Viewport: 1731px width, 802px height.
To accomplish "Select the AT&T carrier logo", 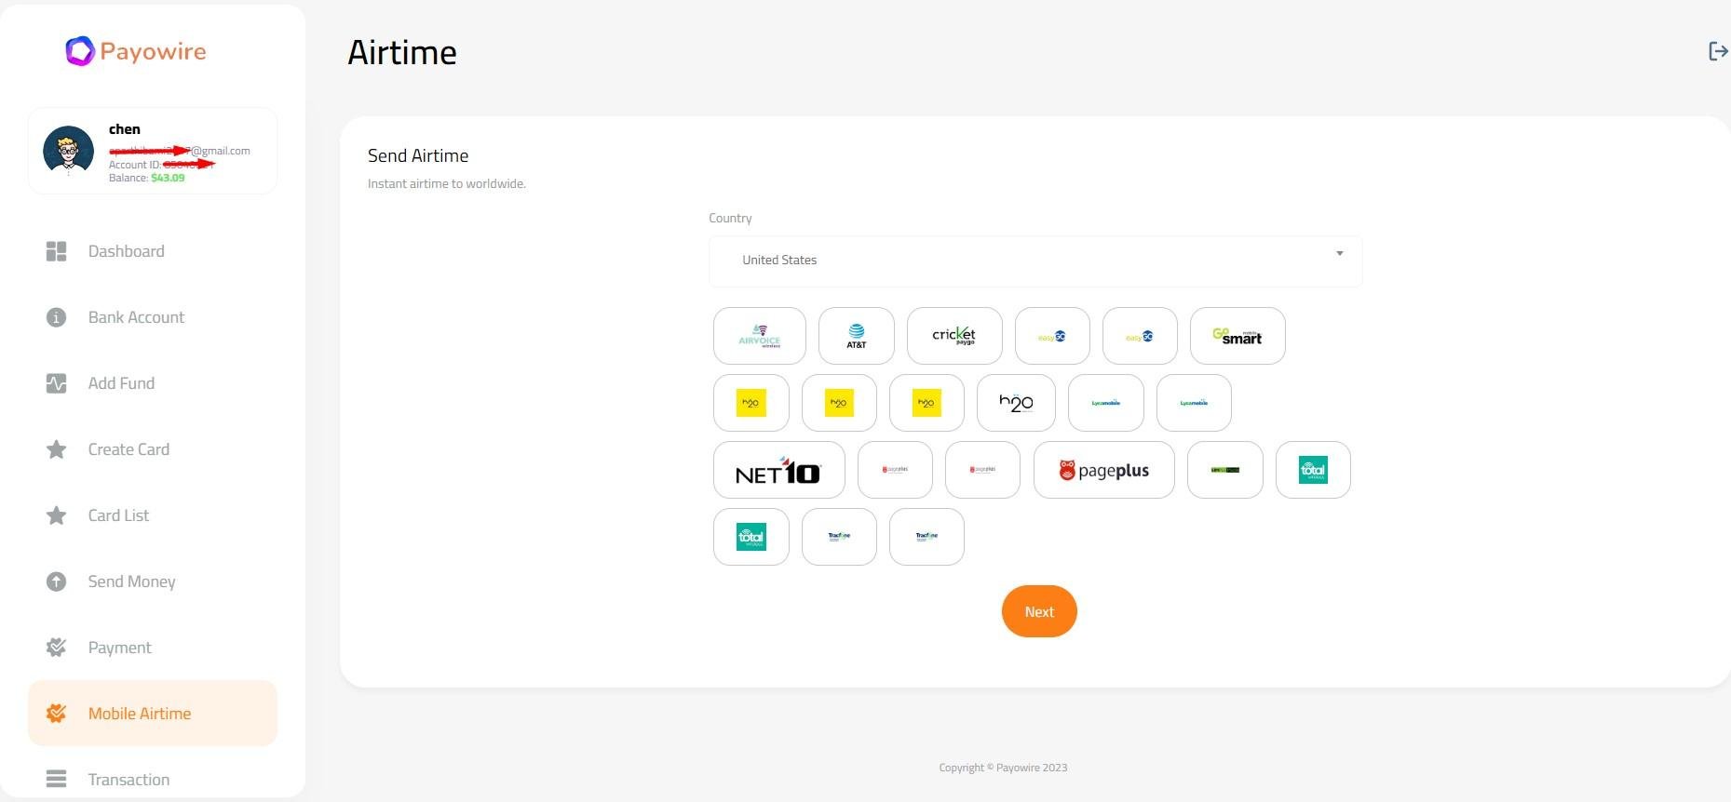I will click(x=856, y=336).
